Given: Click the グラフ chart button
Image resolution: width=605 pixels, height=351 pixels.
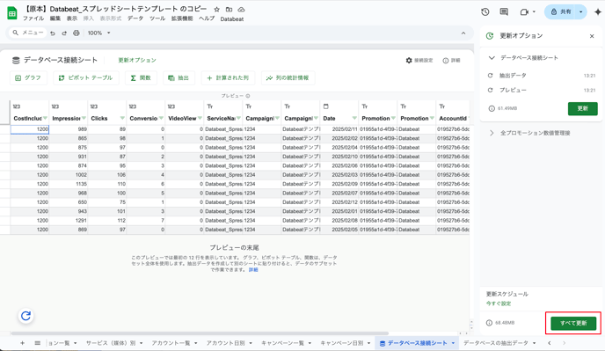Looking at the screenshot, I should [x=28, y=78].
